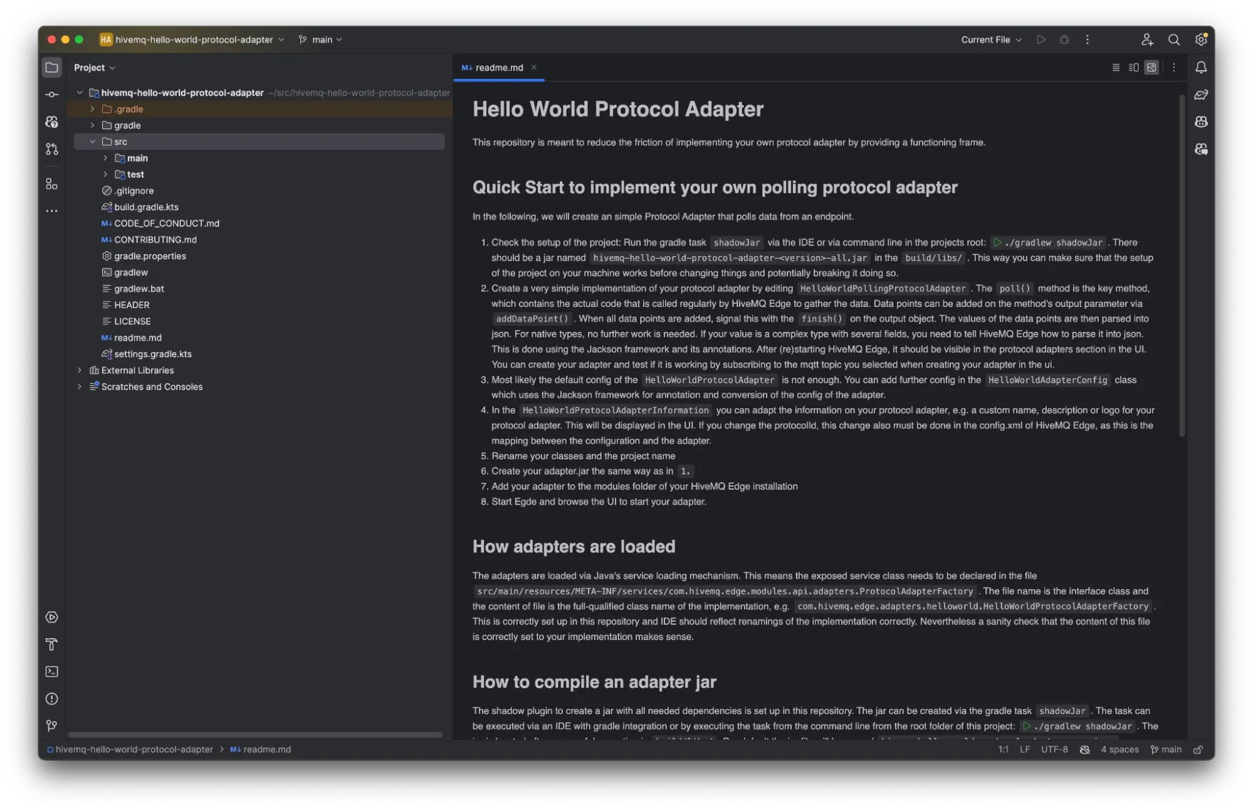Screen dimensions: 1253x811
Task: Select the LICENSE file
Action: [132, 321]
